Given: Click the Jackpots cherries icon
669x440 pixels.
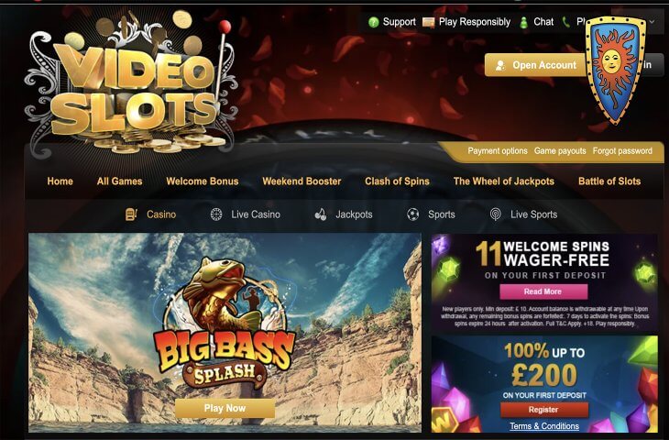Looking at the screenshot, I should click(x=321, y=214).
